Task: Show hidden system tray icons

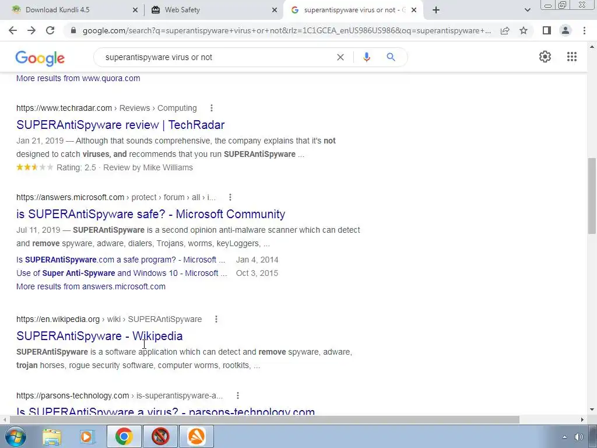Action: tap(564, 437)
